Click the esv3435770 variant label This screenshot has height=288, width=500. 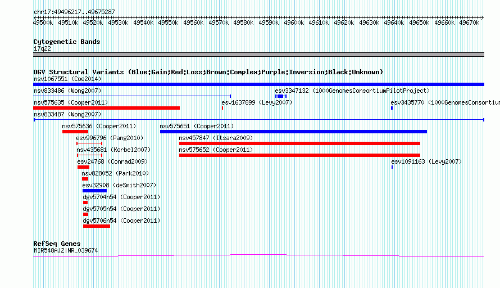(x=445, y=102)
